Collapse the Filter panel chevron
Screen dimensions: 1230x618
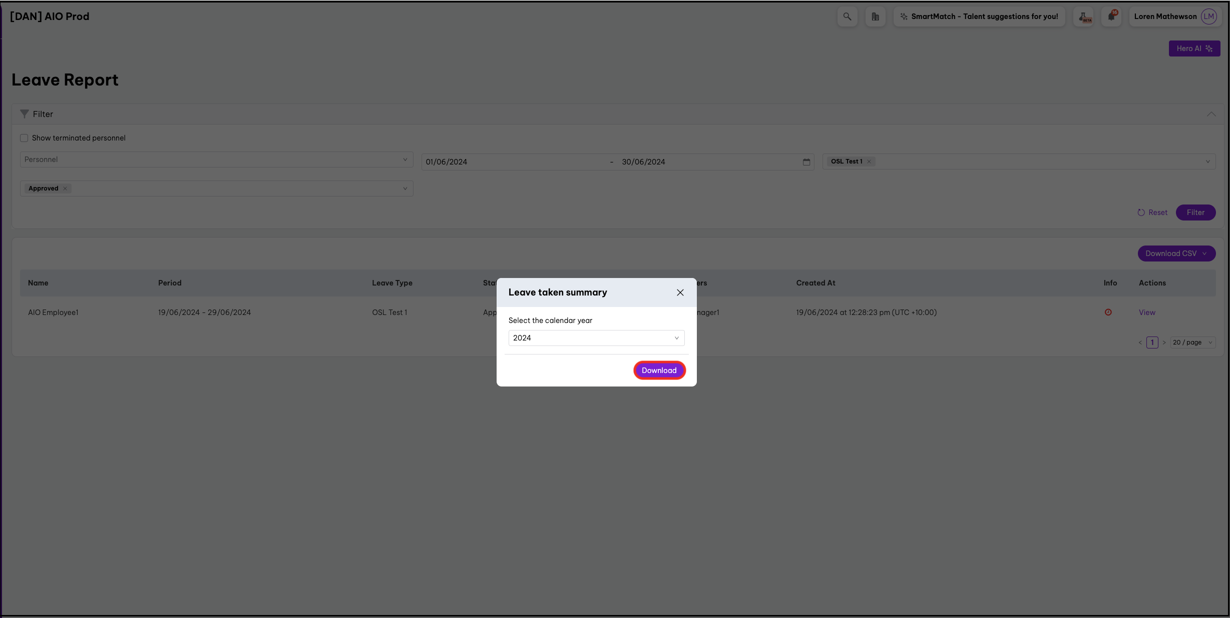(x=1210, y=114)
